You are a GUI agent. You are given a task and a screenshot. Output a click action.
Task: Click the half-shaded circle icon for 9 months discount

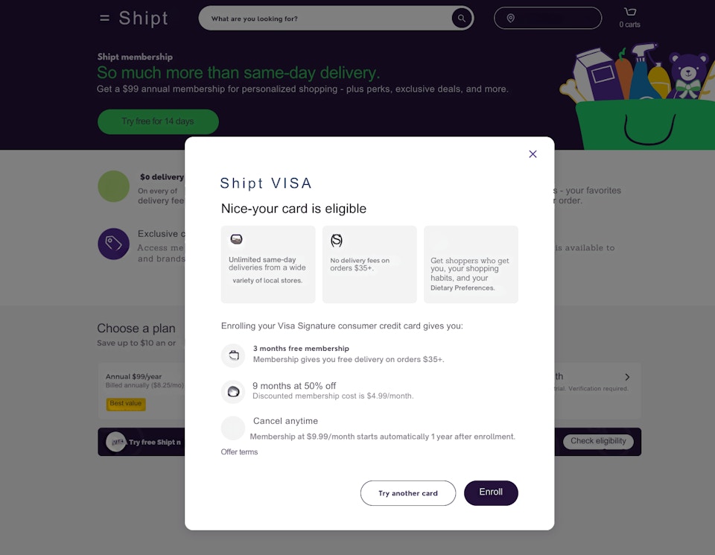[233, 391]
